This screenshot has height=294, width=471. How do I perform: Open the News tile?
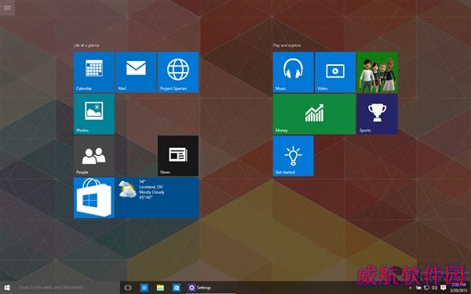point(178,156)
